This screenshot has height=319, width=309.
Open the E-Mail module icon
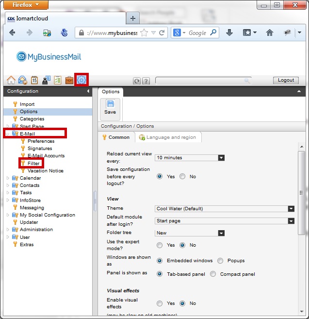pyautogui.click(x=22, y=80)
